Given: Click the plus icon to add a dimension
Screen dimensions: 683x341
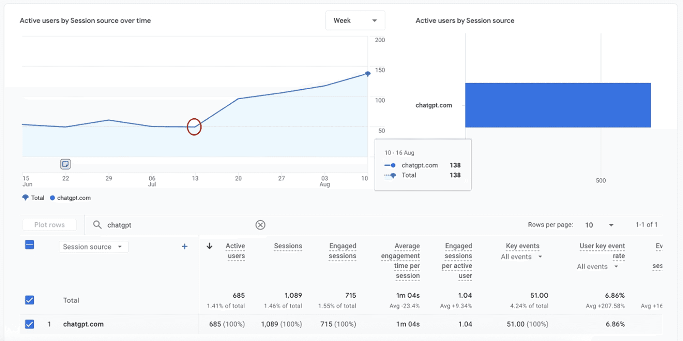Looking at the screenshot, I should (184, 246).
